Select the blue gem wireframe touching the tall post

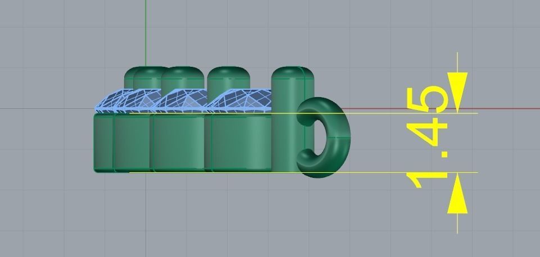239,101
